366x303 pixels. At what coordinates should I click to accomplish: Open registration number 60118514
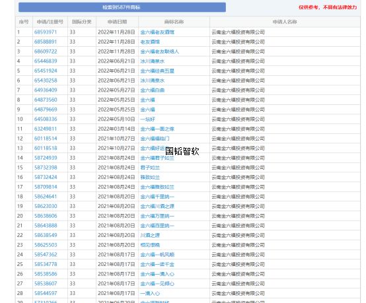click(46, 139)
